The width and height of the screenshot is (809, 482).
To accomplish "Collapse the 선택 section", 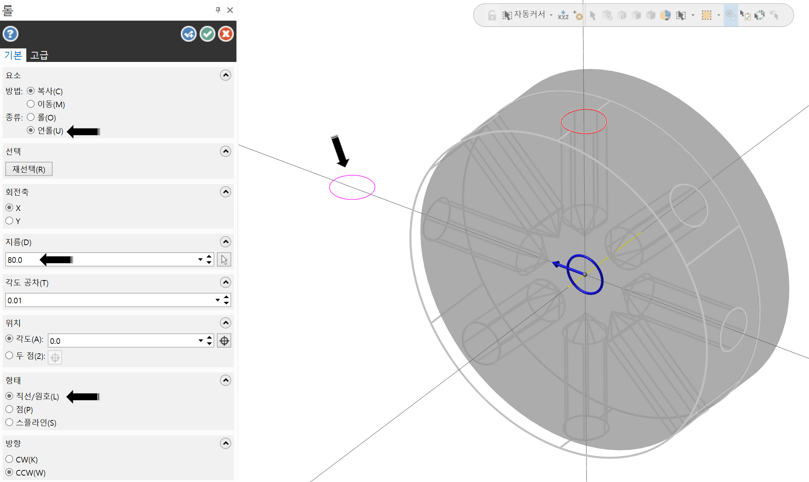I will coord(226,152).
